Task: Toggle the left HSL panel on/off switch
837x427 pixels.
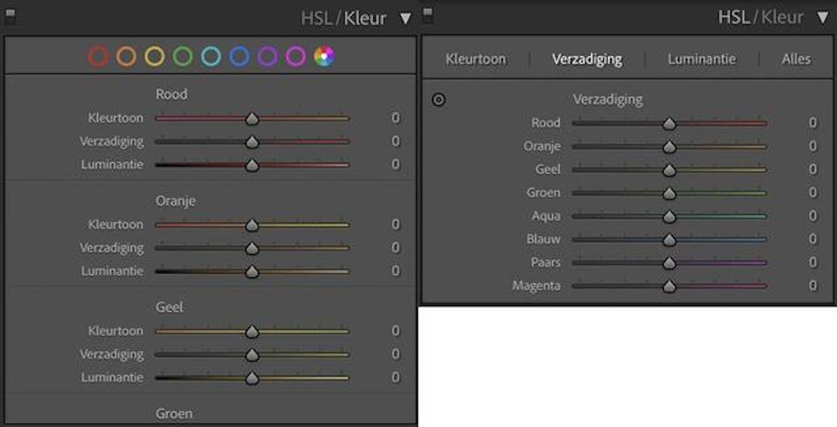Action: [9, 17]
